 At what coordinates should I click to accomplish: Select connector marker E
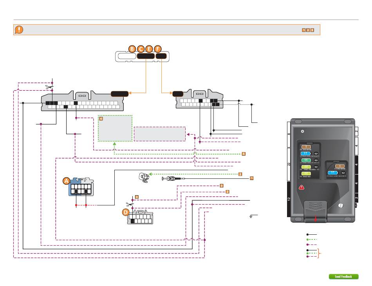point(149,49)
